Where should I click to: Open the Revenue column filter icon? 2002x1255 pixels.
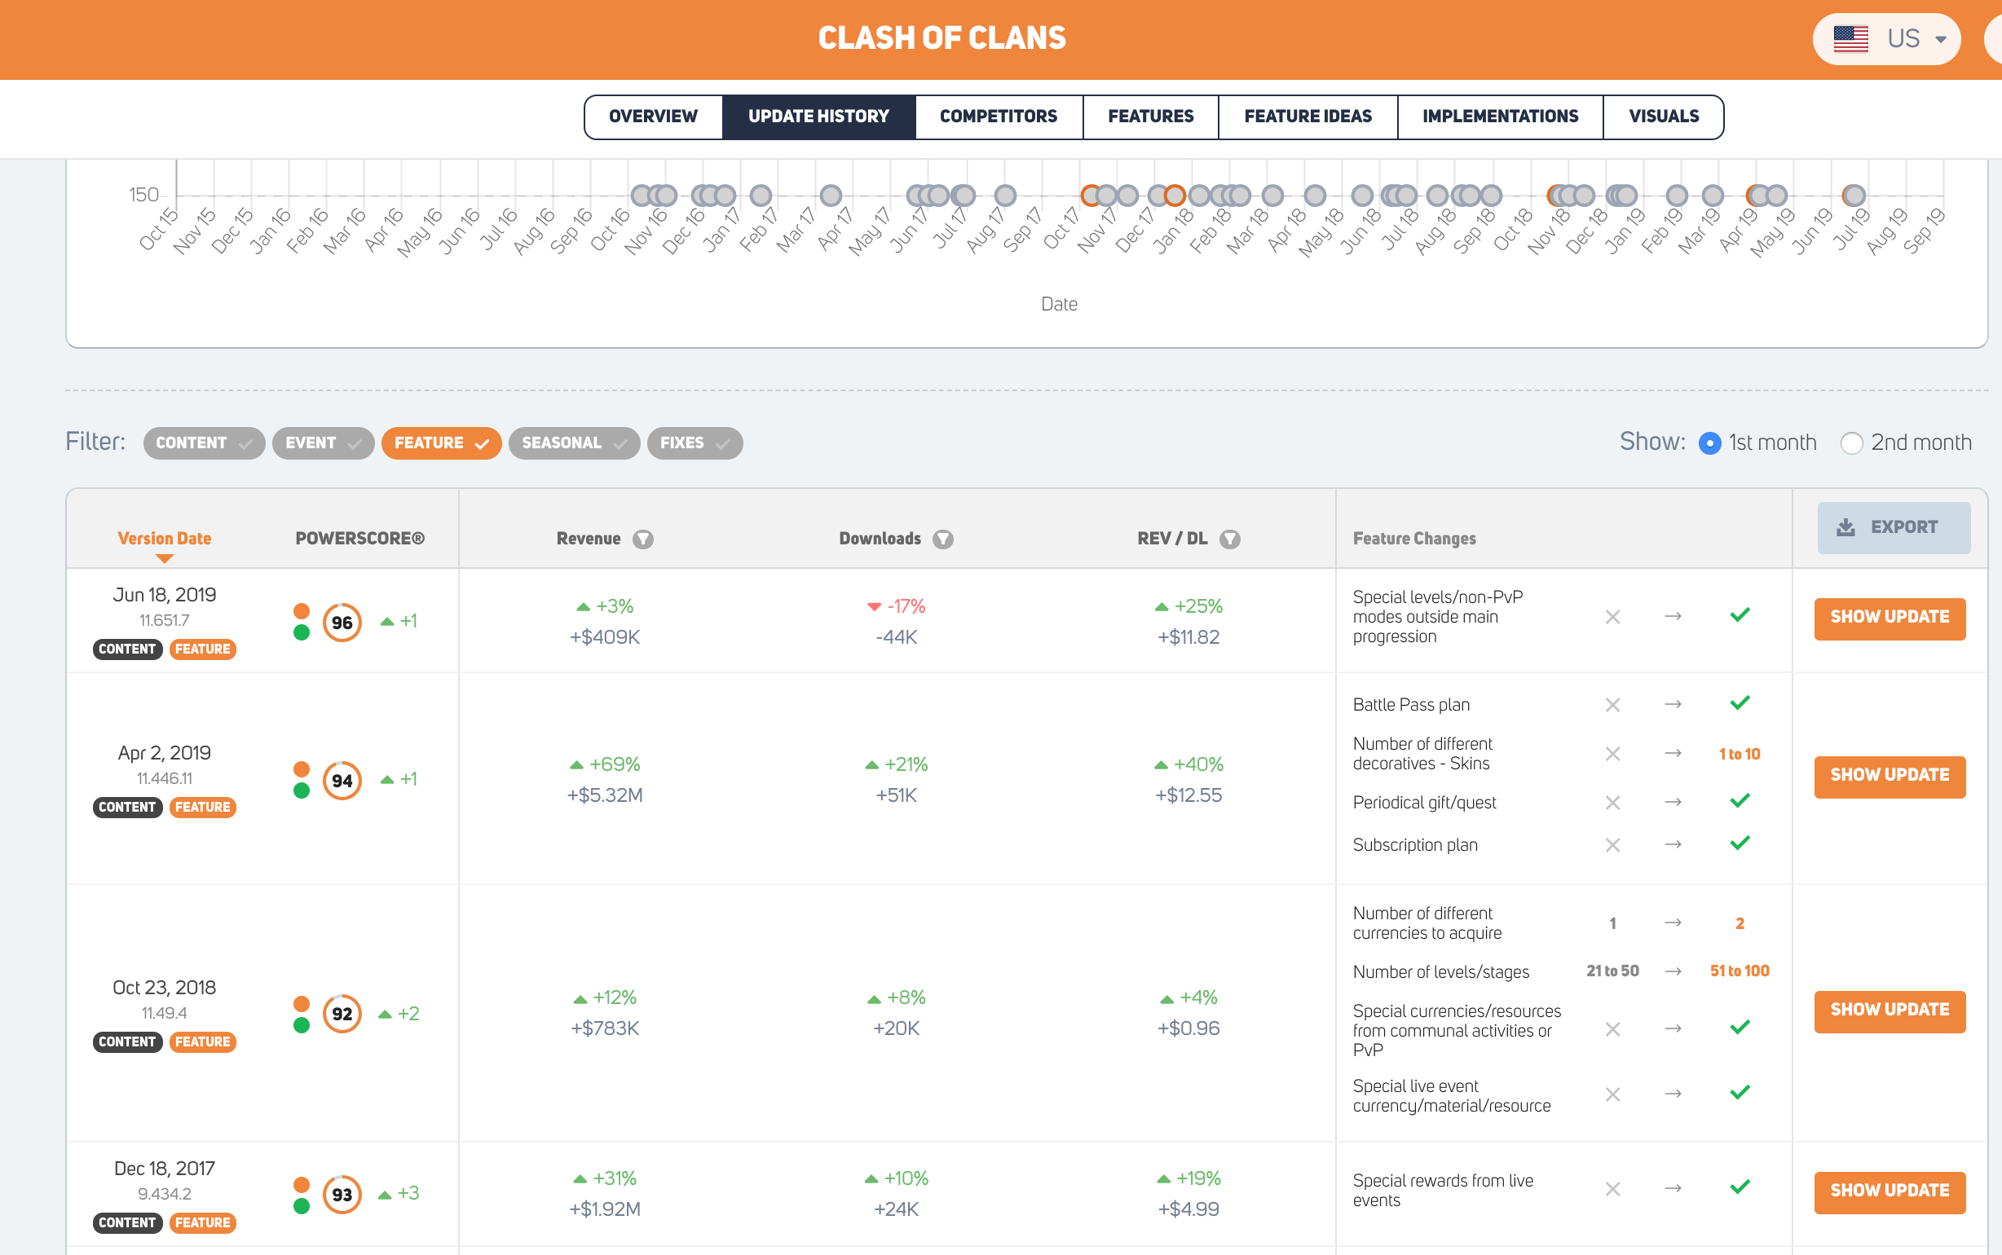643,539
